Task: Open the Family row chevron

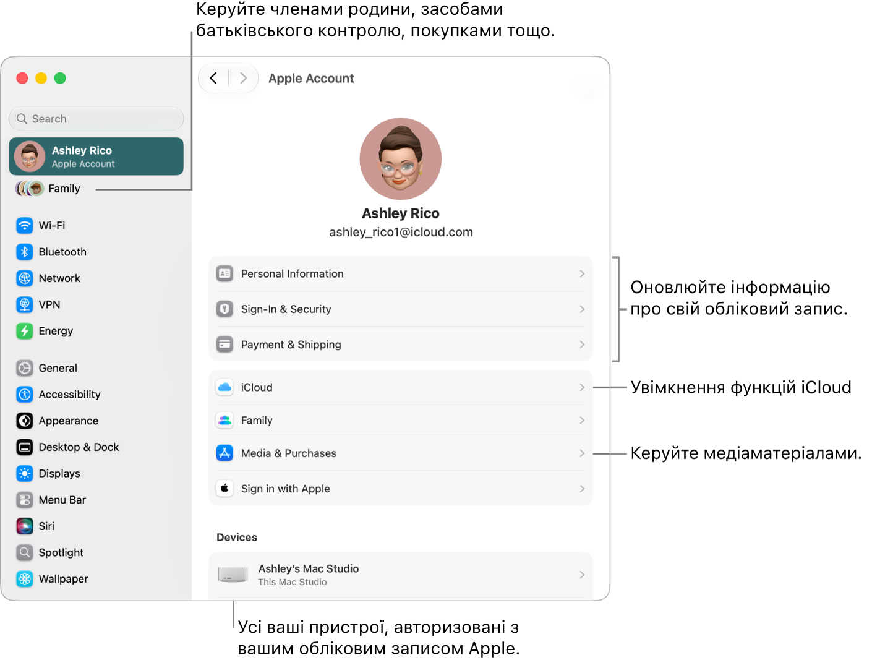Action: coord(582,420)
